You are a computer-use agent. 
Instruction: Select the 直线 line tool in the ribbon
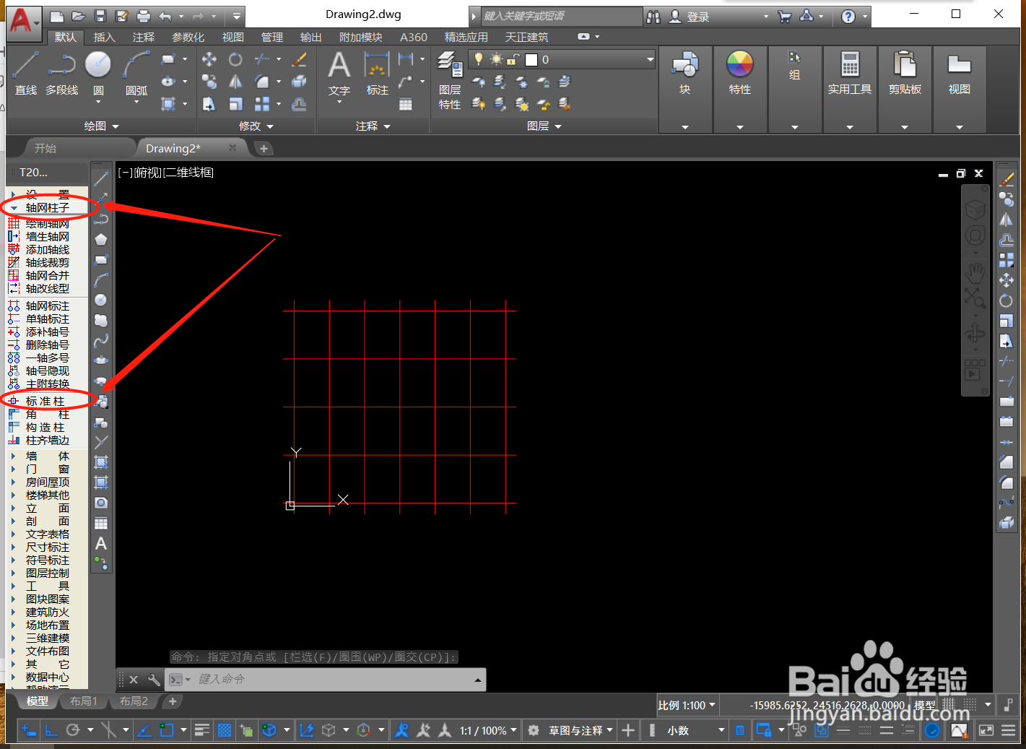pos(25,74)
